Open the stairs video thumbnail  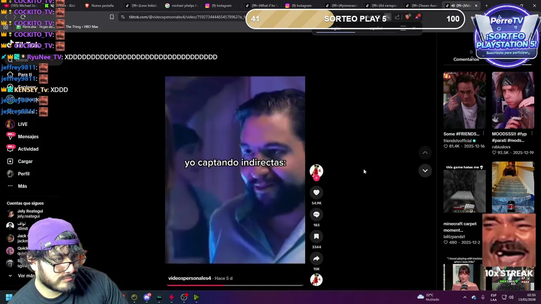tap(513, 188)
